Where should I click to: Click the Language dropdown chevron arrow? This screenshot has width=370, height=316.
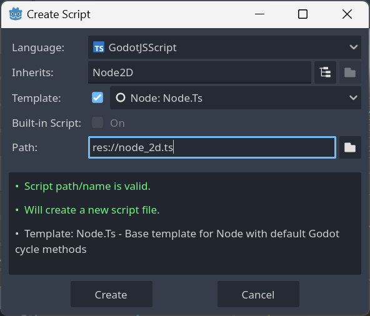[353, 47]
